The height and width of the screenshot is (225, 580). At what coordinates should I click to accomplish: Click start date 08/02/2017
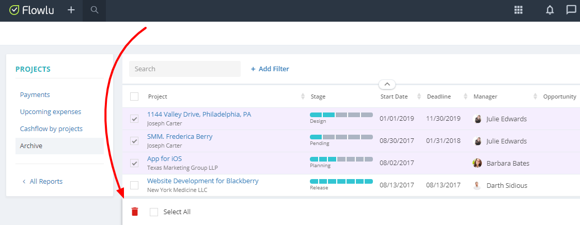tap(397, 163)
